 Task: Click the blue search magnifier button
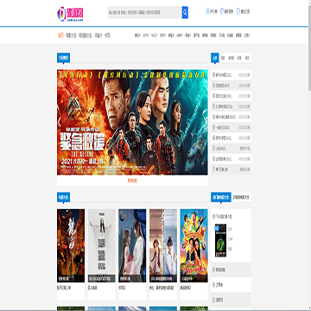point(185,13)
